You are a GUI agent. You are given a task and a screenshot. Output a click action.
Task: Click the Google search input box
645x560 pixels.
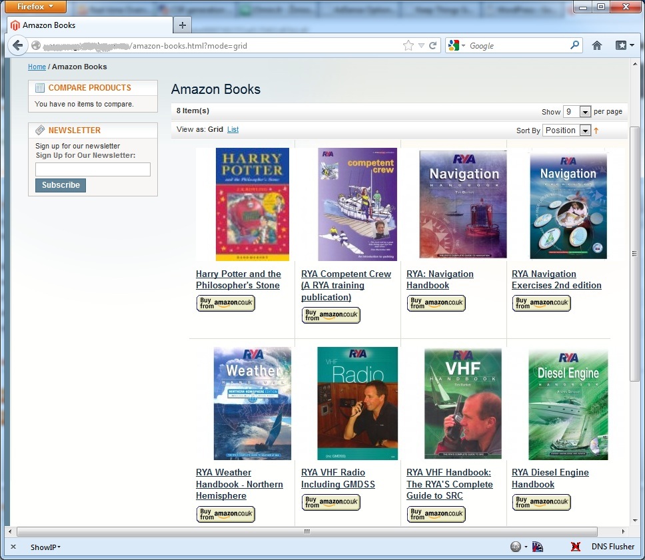coord(518,46)
